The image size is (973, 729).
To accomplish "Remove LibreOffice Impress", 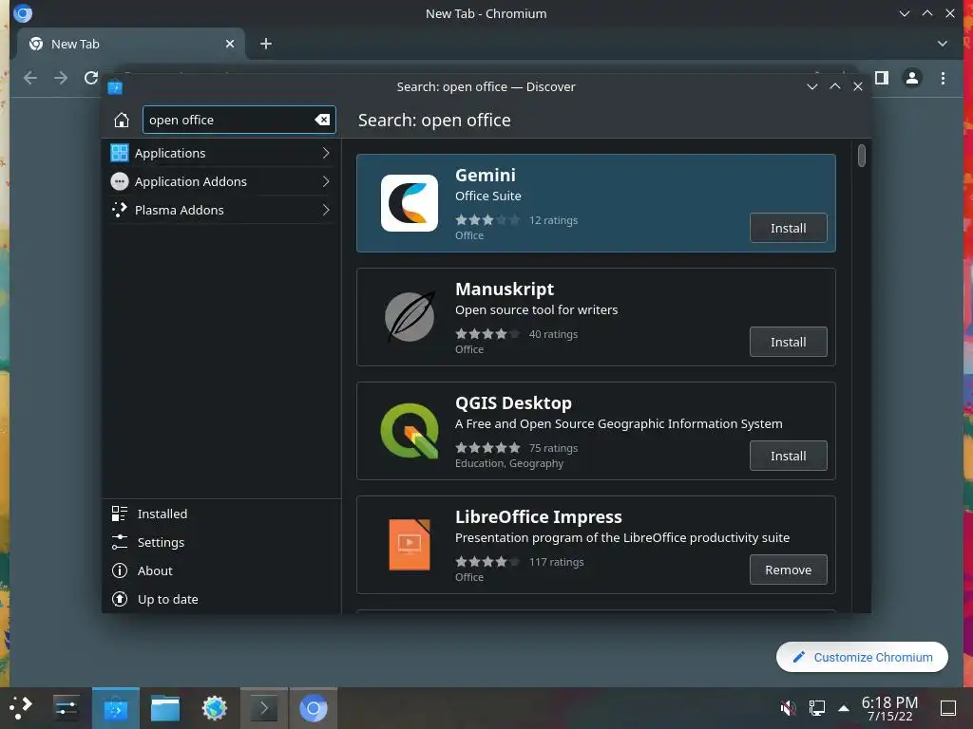I will point(788,570).
